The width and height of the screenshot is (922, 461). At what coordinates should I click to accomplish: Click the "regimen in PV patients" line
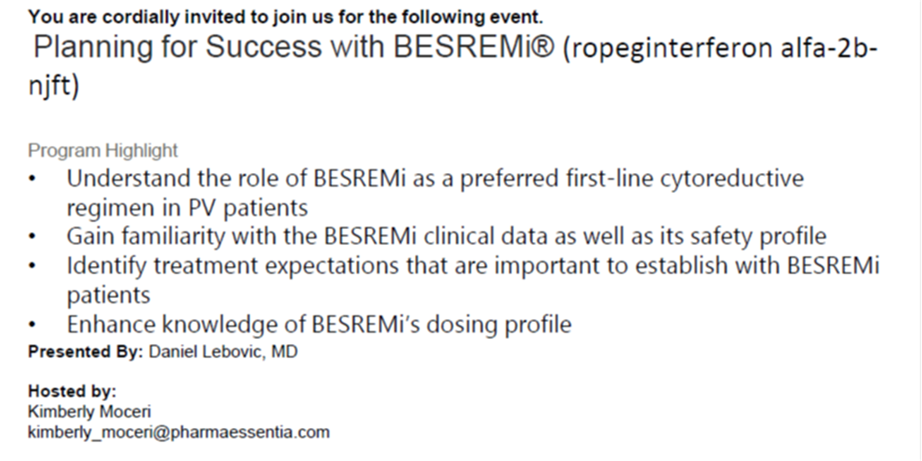[187, 207]
